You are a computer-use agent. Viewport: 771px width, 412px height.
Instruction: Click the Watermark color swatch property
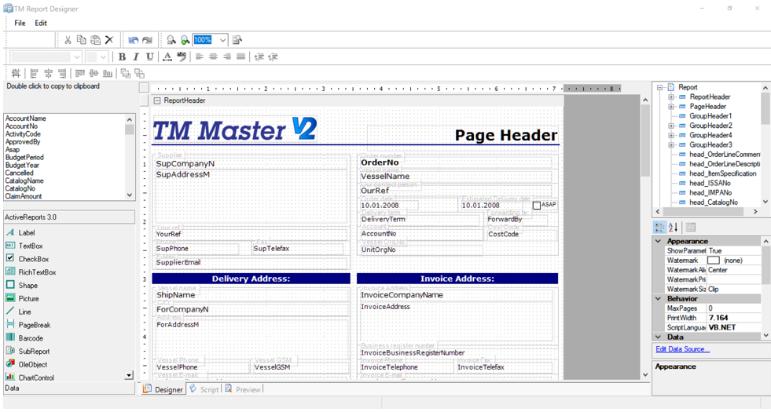coord(713,261)
